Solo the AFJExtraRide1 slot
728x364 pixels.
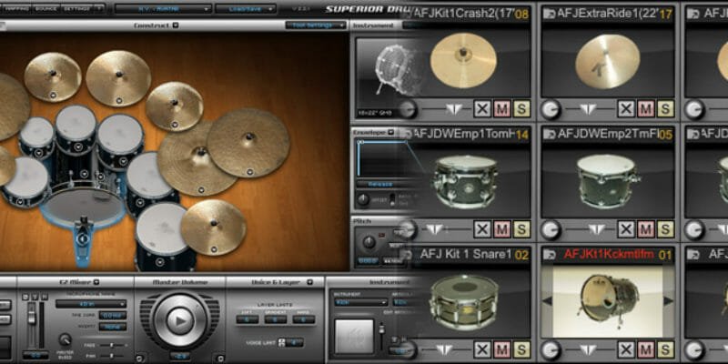click(x=665, y=109)
